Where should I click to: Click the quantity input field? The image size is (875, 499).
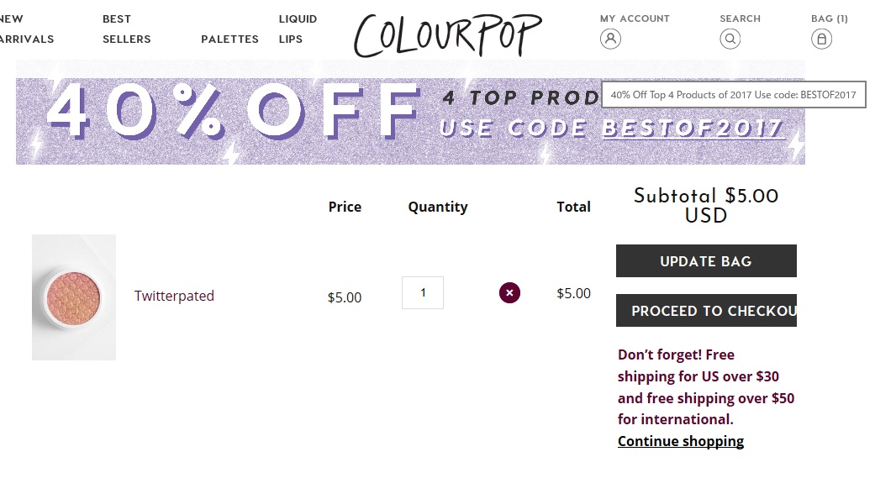tap(423, 292)
